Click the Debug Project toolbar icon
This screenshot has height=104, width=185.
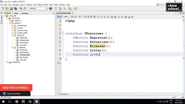(x=70, y=8)
